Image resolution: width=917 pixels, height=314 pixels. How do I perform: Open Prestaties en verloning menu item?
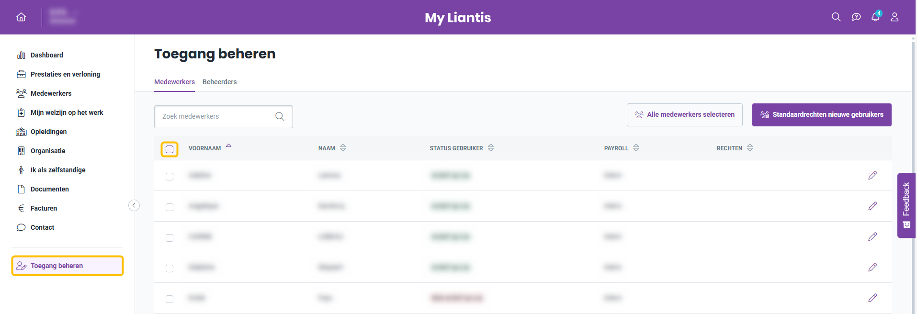pyautogui.click(x=66, y=74)
